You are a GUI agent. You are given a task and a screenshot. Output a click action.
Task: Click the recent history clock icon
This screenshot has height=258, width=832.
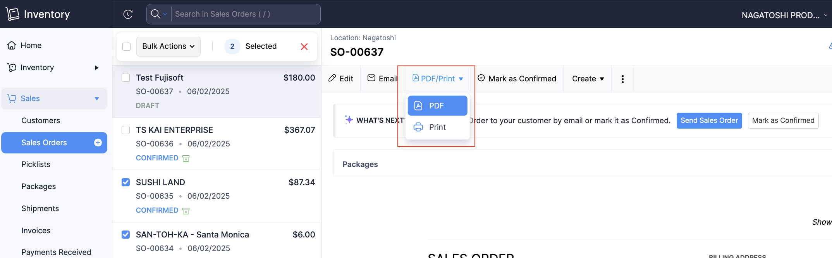coord(128,14)
